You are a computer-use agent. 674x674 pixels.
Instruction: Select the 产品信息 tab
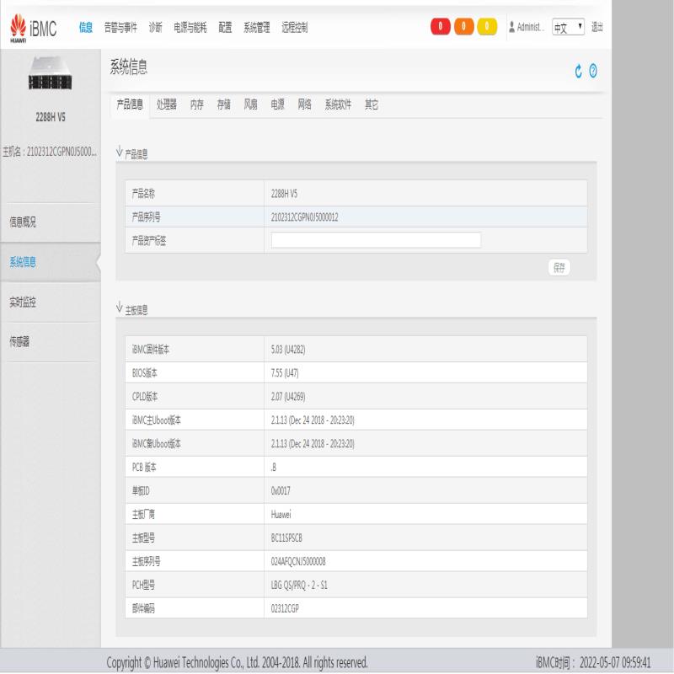point(130,104)
